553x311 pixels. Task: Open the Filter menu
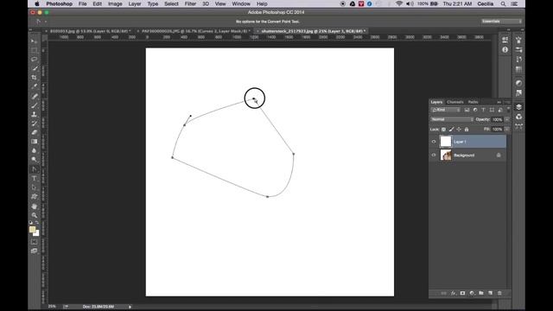pos(190,3)
